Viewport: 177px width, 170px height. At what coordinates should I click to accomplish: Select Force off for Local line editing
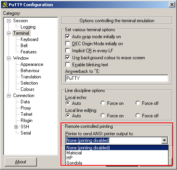(138, 115)
